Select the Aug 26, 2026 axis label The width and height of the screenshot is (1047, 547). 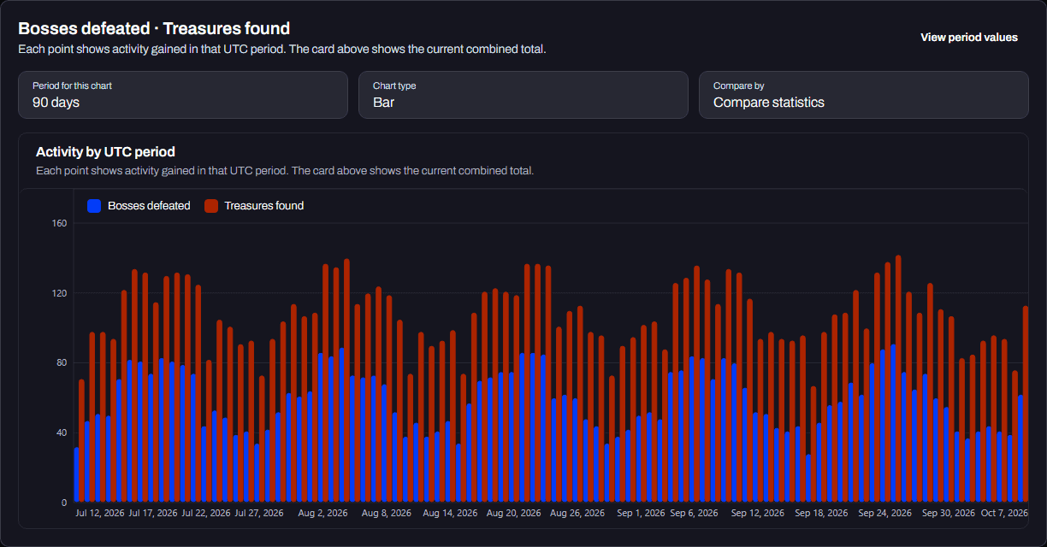point(577,514)
